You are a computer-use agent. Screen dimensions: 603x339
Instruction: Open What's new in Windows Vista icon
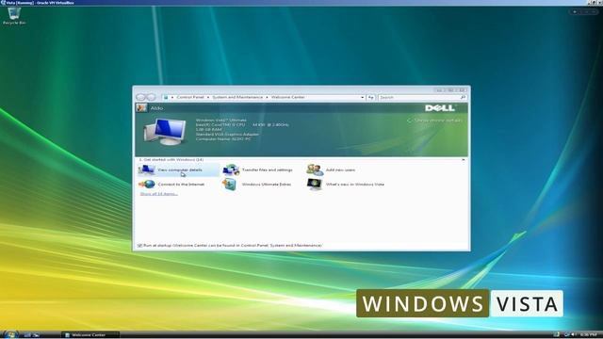click(x=315, y=185)
